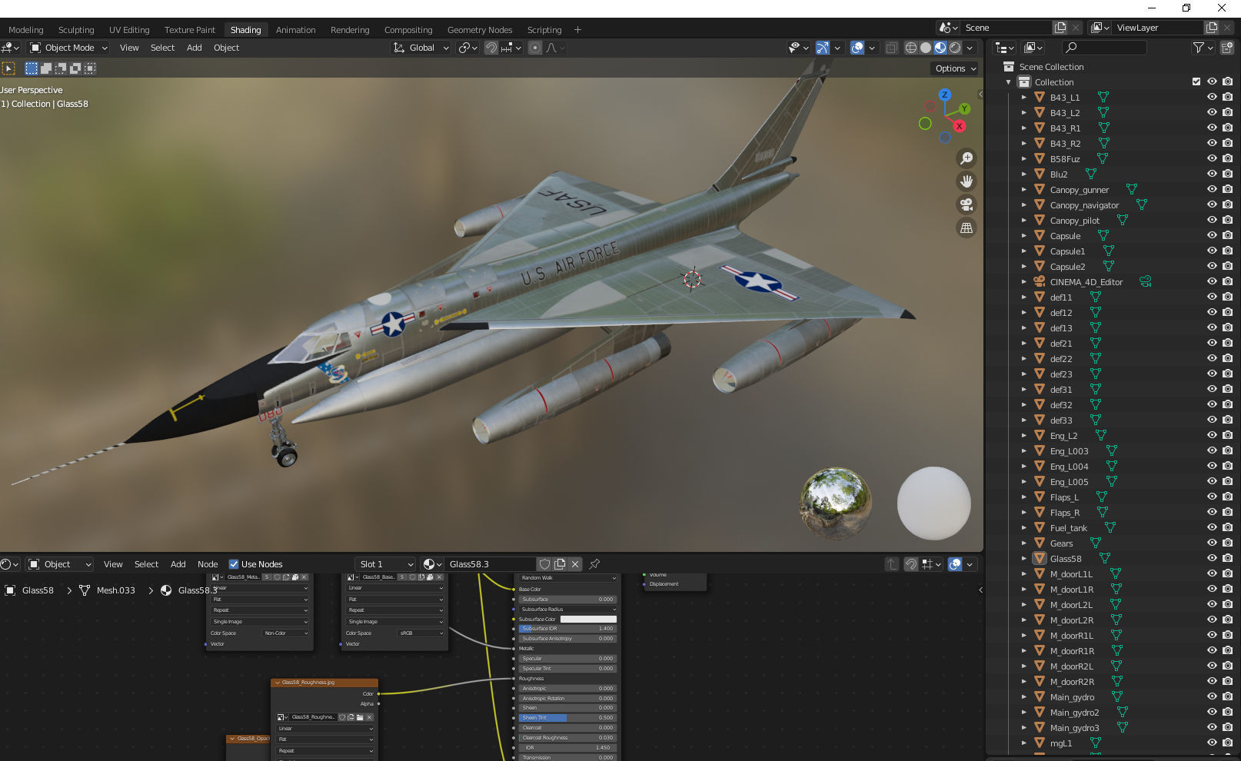Adjust the Subsurface IOR value slider
This screenshot has height=761, width=1241.
click(x=567, y=628)
